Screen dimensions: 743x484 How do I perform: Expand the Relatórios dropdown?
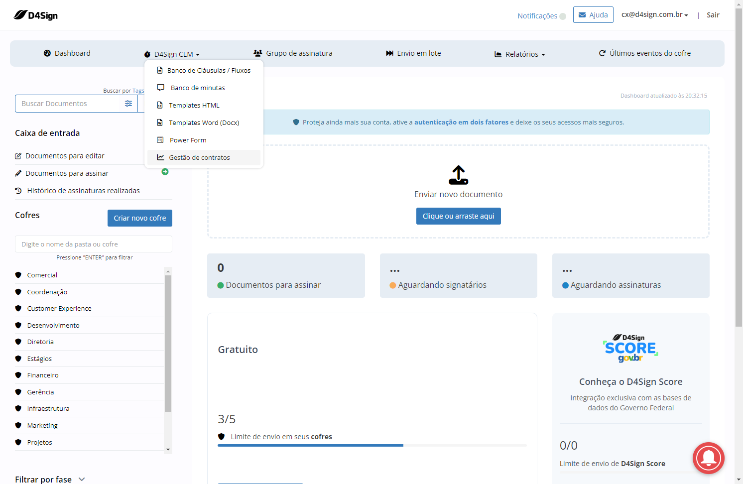click(520, 54)
